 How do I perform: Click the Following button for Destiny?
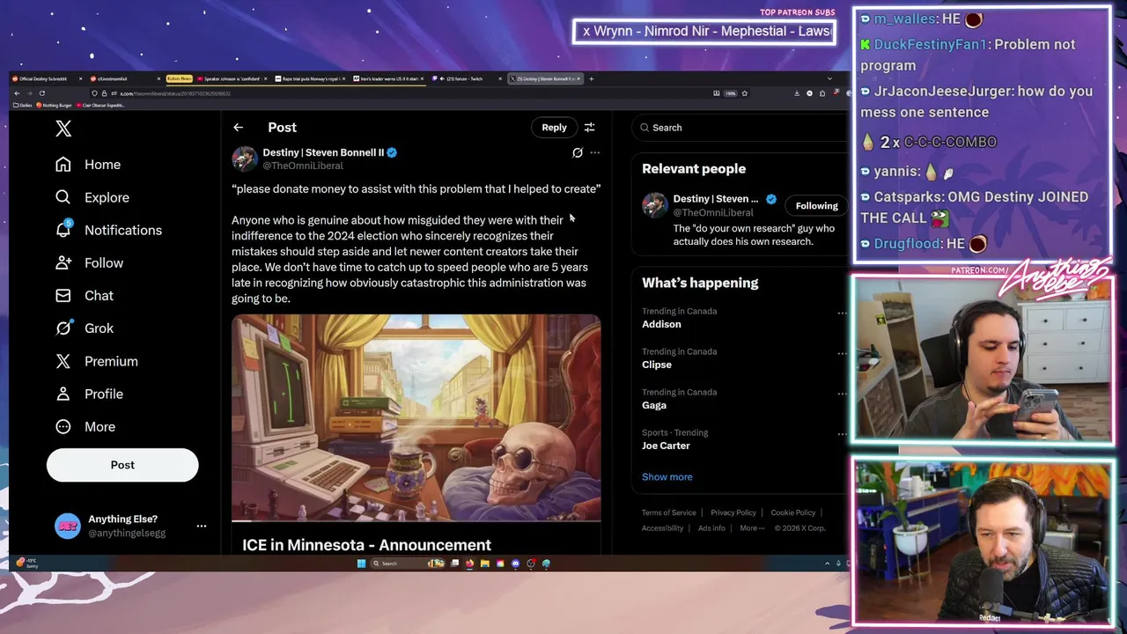[816, 206]
